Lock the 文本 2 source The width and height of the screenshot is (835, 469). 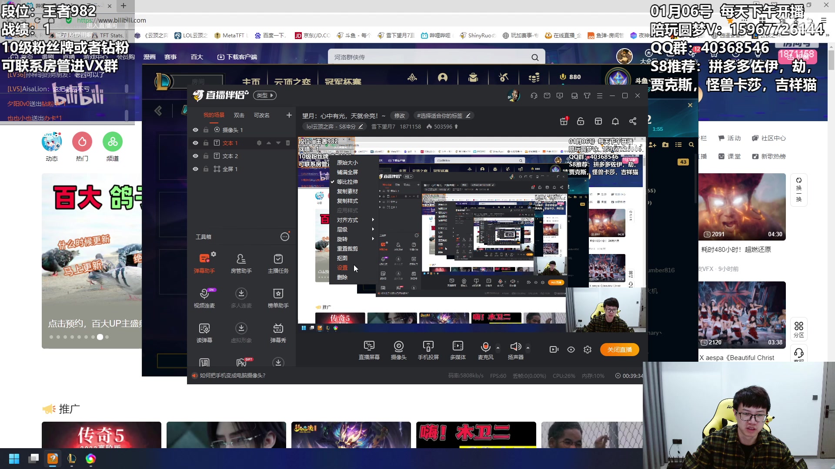tap(206, 156)
